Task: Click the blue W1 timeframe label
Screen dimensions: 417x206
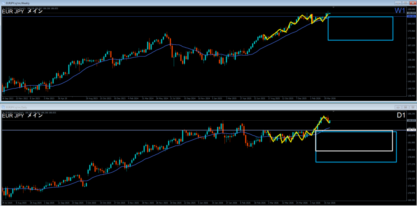Action: click(400, 11)
